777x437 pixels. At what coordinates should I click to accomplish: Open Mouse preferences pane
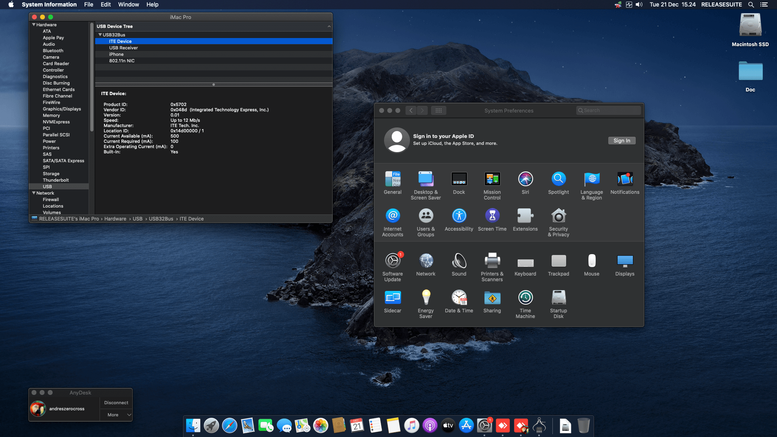tap(592, 265)
